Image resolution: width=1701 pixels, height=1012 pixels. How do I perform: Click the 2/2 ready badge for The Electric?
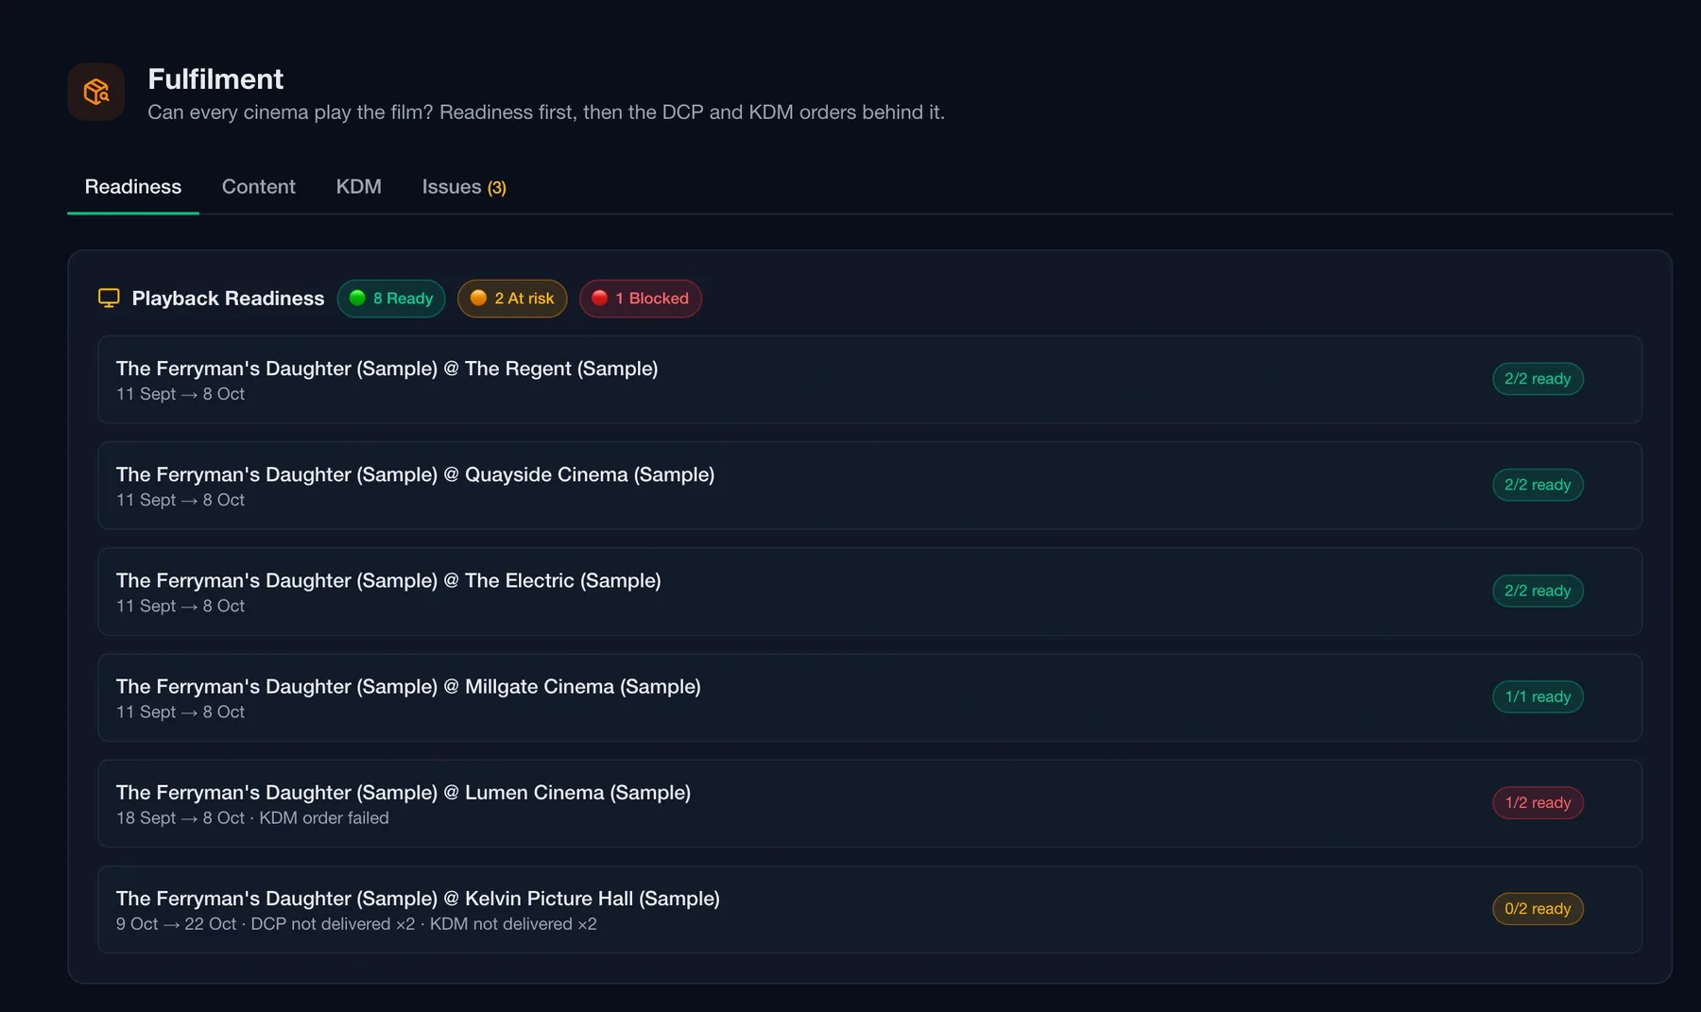click(x=1538, y=591)
